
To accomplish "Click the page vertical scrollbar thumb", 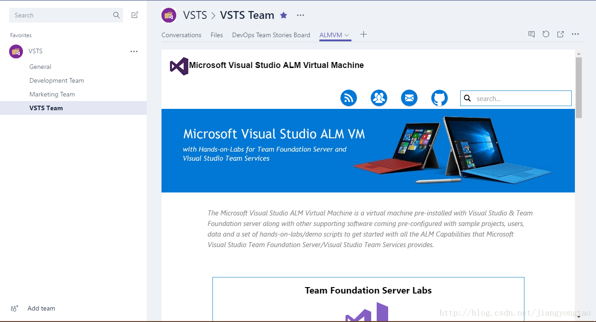I will (579, 87).
